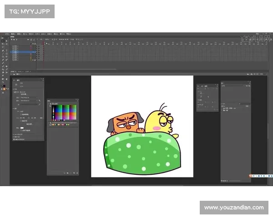The image size is (273, 219).
Task: Click the Edit Symbols icon above stage
Action: tap(252, 74)
